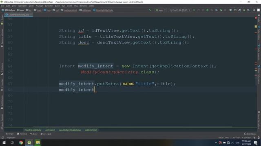Show hidden system tray icons chevron
Viewport: 261px width, 146px height.
(x=216, y=142)
